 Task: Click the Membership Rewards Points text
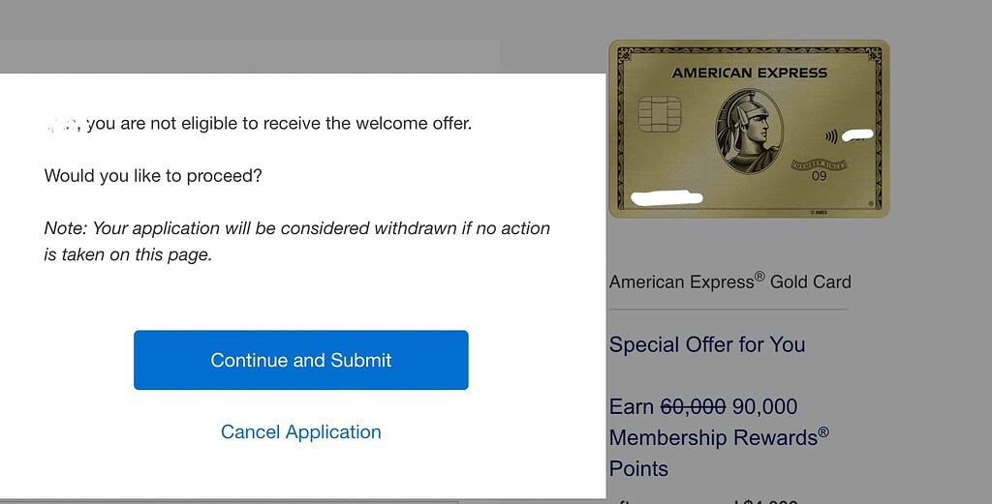719,454
